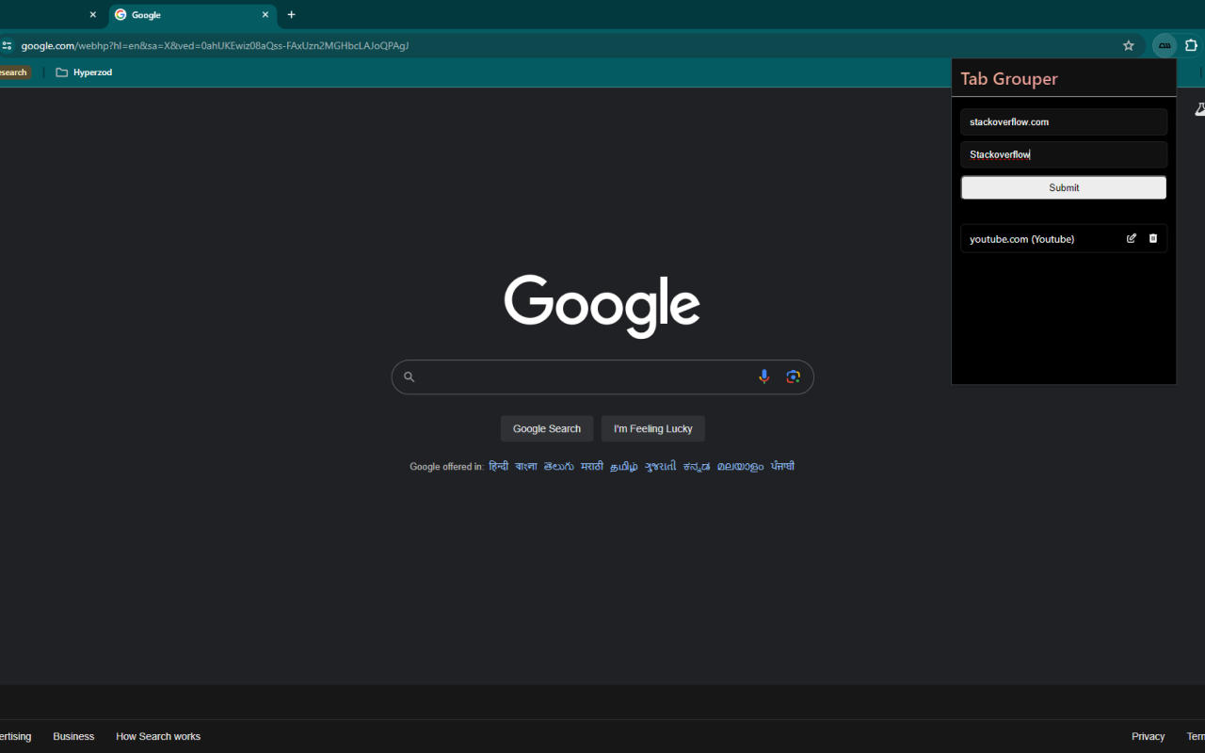Click the address bar URL

pyautogui.click(x=215, y=45)
